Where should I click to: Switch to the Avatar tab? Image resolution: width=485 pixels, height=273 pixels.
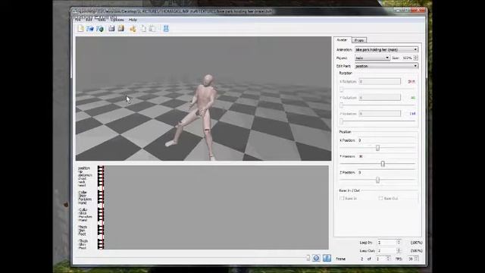coord(342,40)
